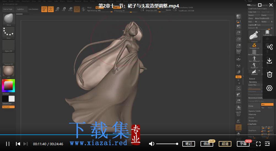The image size is (276, 151).
Task: Collapse the Geometry section
Action: (253, 82)
